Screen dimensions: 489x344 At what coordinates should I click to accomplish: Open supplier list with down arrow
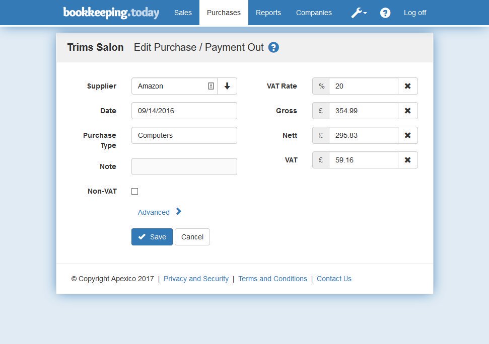point(227,85)
